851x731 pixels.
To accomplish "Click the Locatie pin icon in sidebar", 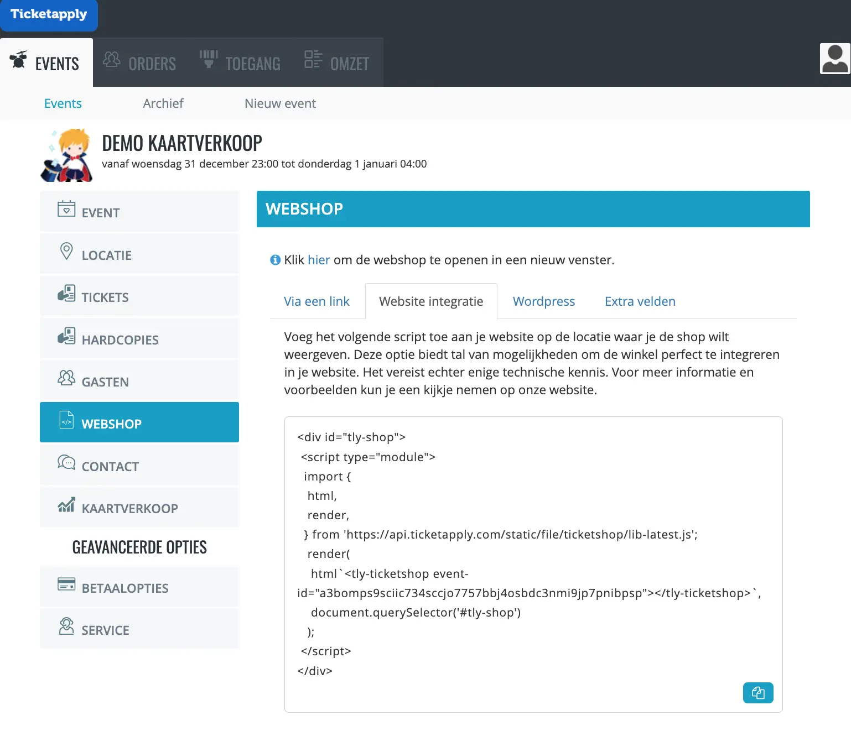I will click(66, 252).
